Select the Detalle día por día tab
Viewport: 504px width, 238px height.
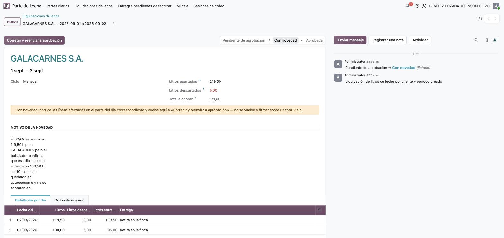30,200
